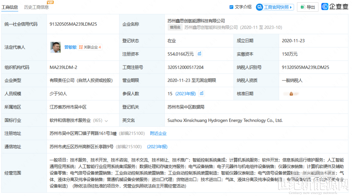Open the 2023年报 link beside insured count

coord(185,94)
